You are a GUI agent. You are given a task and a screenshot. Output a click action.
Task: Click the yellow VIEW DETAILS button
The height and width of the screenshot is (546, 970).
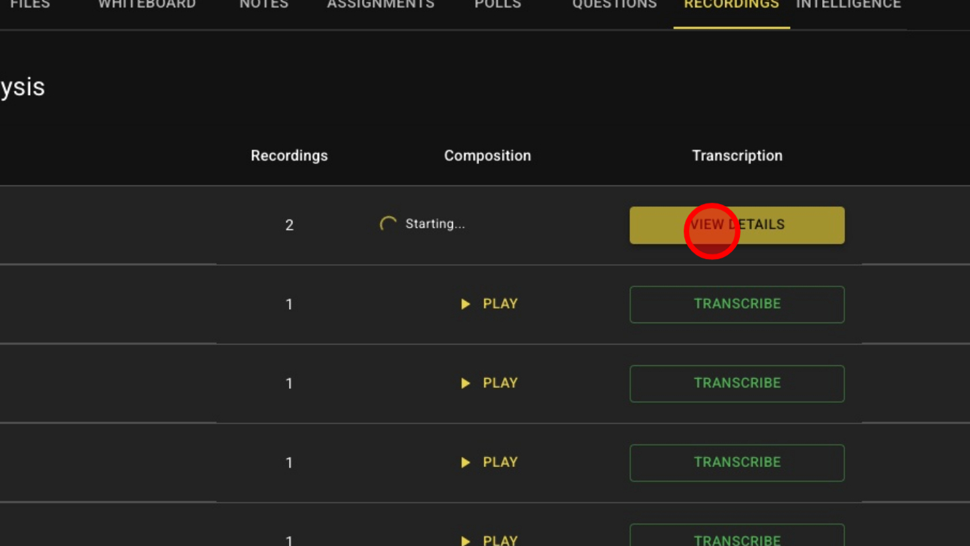click(737, 225)
